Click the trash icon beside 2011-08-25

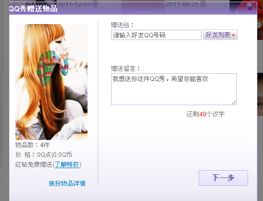tap(203, 4)
